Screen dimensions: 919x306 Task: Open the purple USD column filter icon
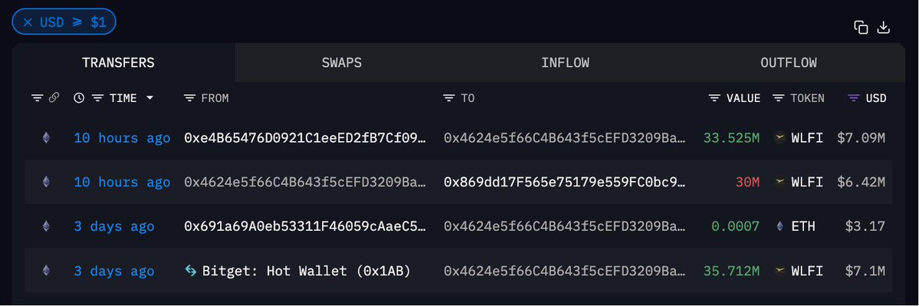tap(854, 98)
